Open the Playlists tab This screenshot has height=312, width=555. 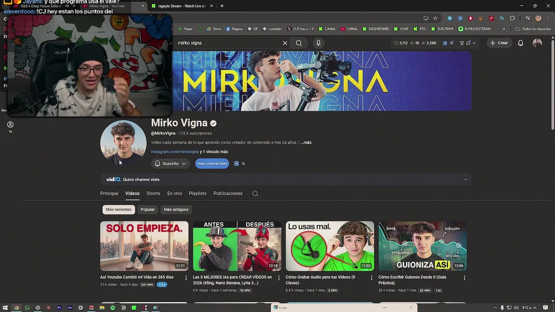pos(197,194)
